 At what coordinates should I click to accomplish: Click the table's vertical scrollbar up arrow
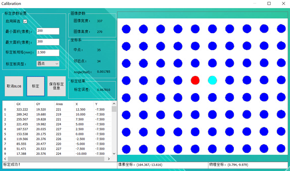coord(114,104)
